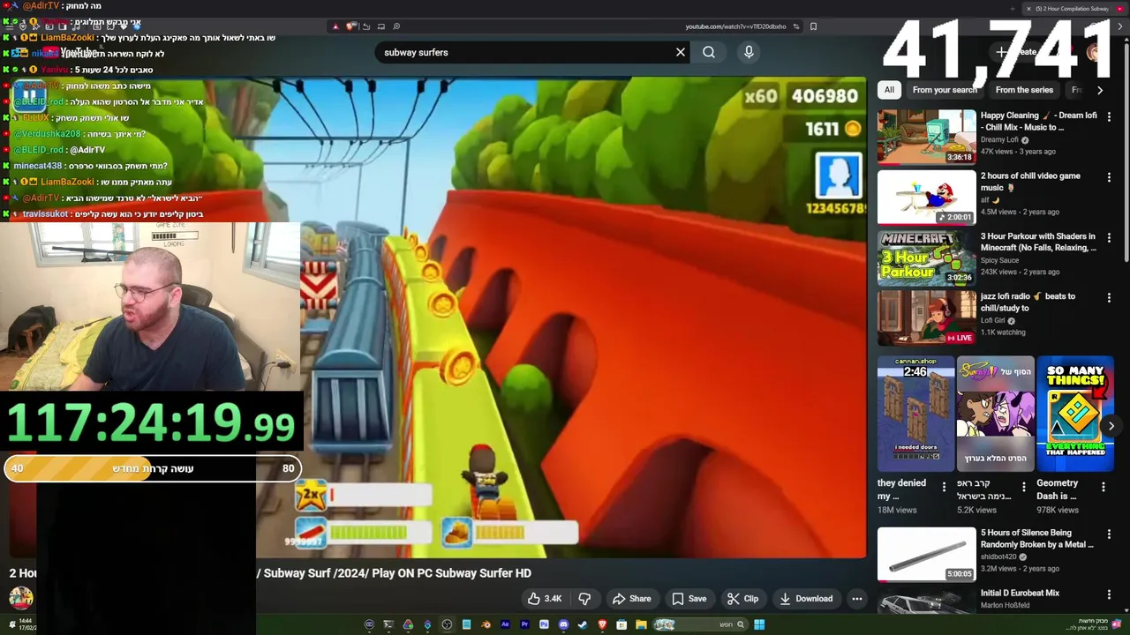Open After Effects from the taskbar
1130x635 pixels.
(505, 624)
